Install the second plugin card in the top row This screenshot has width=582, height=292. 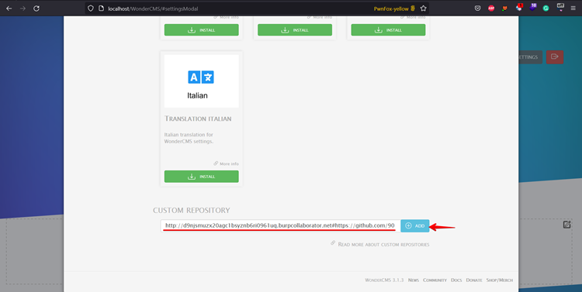coord(295,30)
